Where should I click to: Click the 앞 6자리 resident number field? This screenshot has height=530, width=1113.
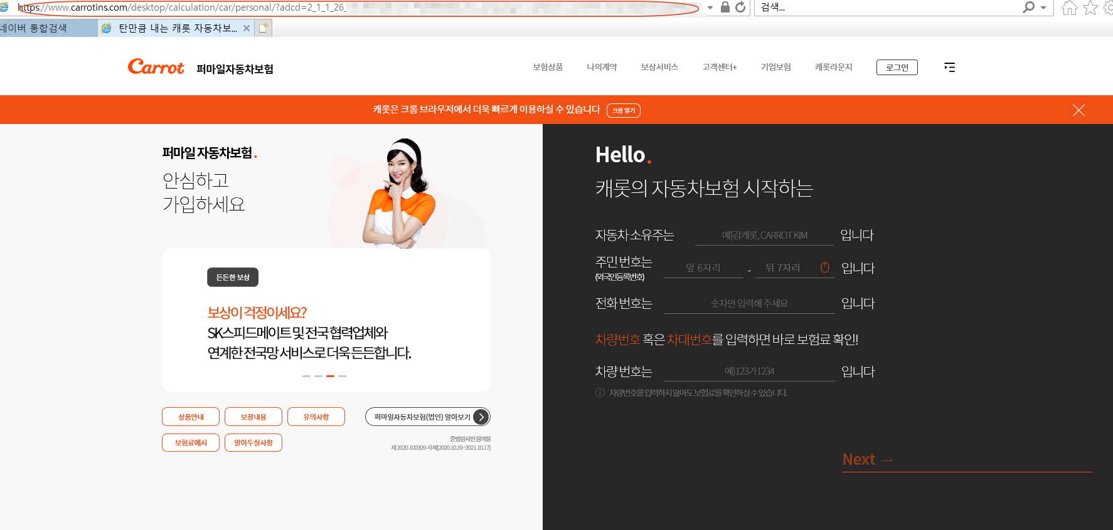click(703, 268)
